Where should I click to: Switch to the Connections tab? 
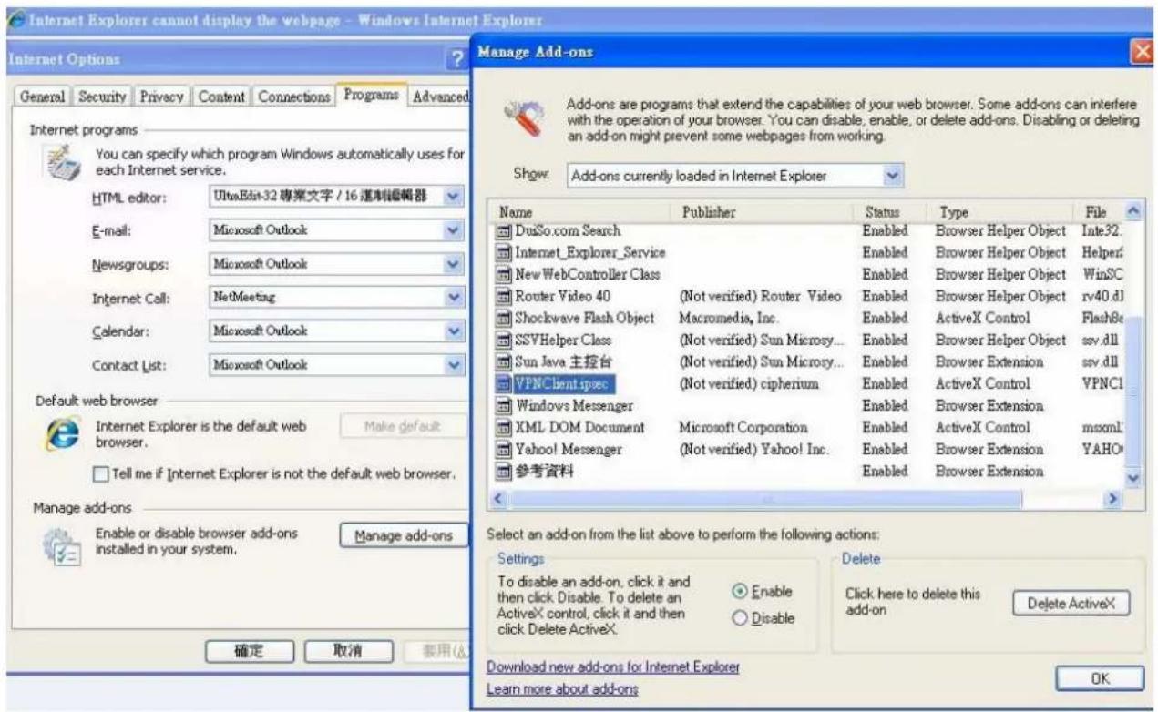click(x=293, y=98)
